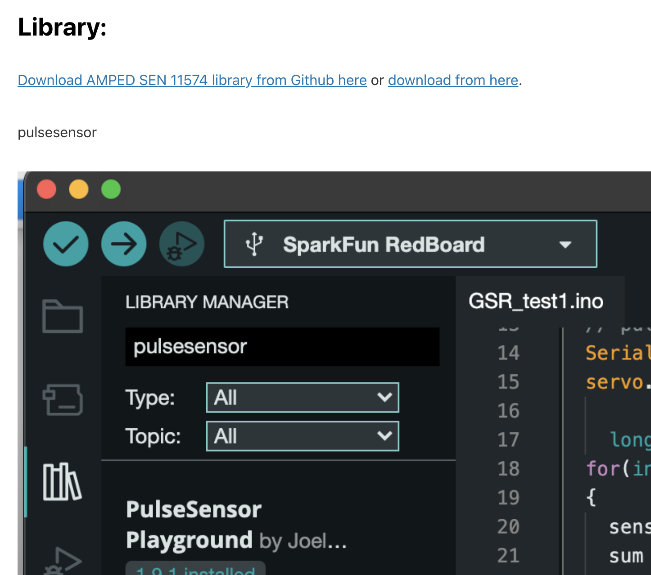Screen dimensions: 651x575
Task: Click line number 14 in the editor
Action: pyautogui.click(x=508, y=353)
